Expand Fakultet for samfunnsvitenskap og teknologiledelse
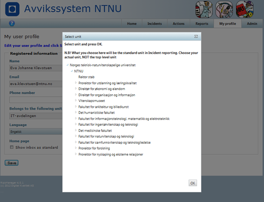The image size is (264, 202). (76, 142)
